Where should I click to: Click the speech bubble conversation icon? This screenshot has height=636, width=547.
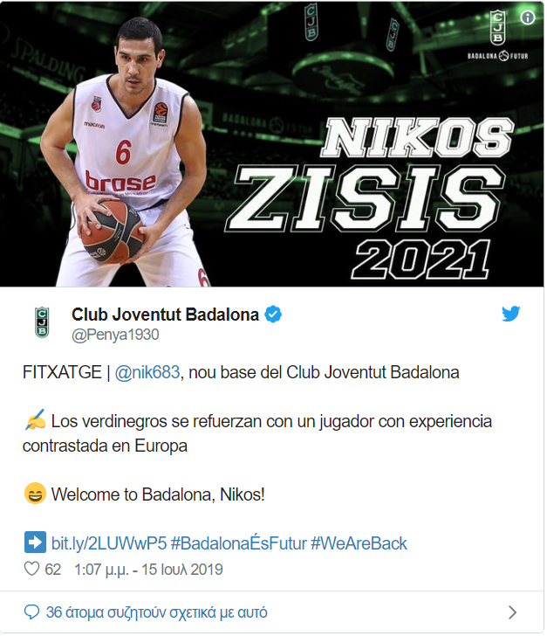(x=31, y=612)
